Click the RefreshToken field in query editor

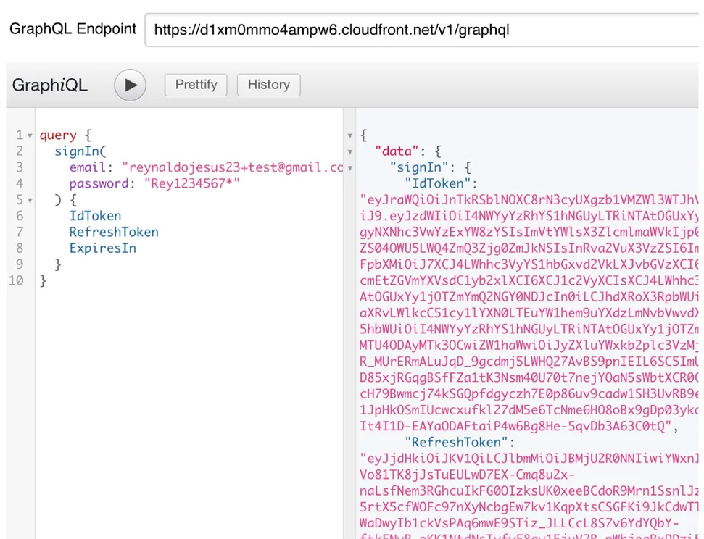point(114,232)
